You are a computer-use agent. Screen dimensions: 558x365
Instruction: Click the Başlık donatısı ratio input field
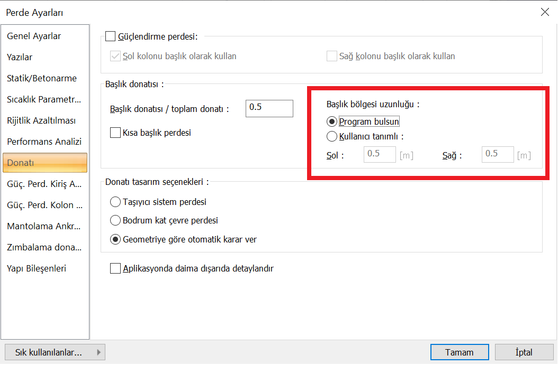[x=269, y=108]
